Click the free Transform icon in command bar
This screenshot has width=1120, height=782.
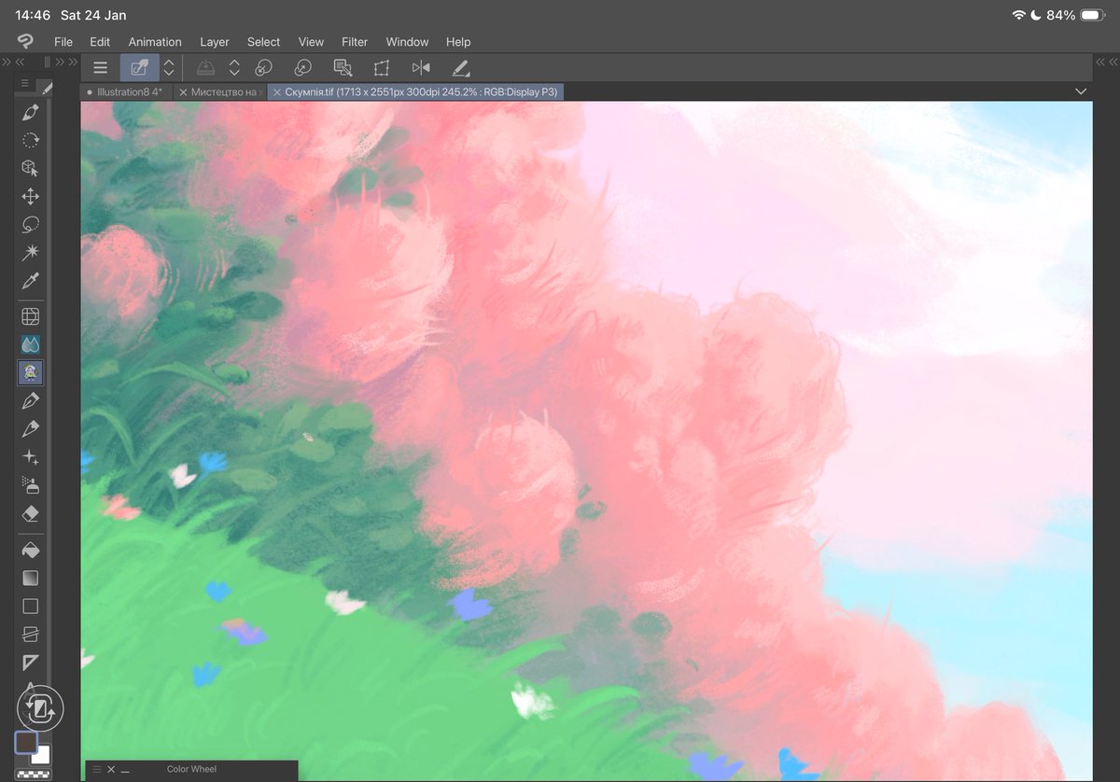[x=382, y=68]
